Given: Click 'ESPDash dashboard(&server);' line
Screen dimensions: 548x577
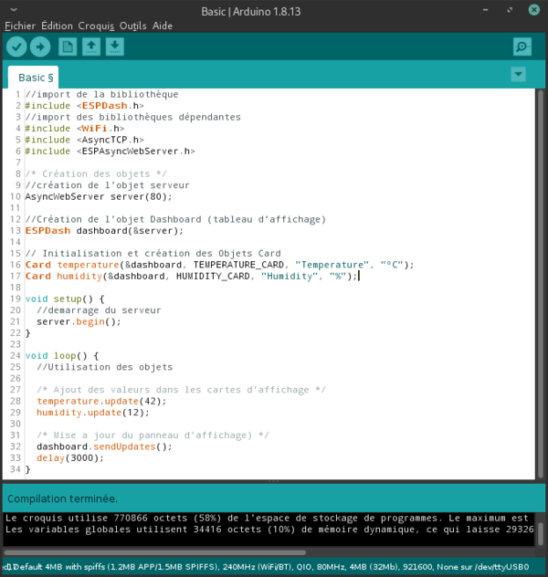Looking at the screenshot, I should click(104, 231).
